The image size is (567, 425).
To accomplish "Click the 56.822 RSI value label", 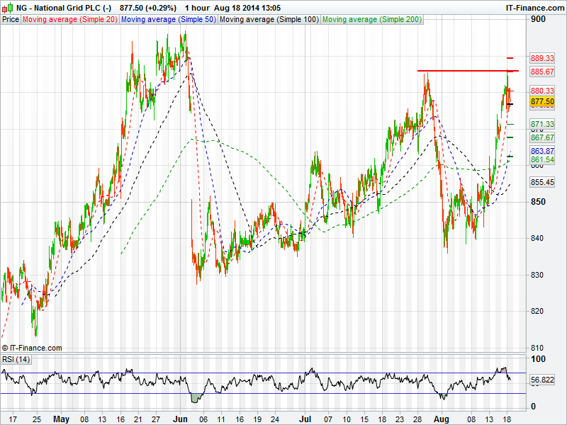I will [x=541, y=380].
